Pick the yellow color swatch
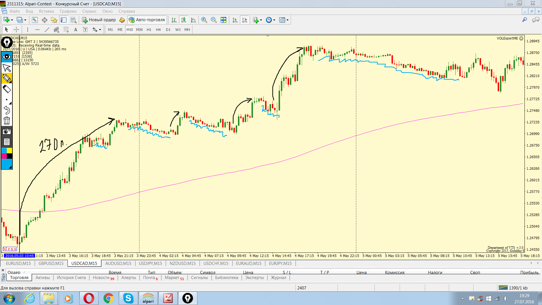The height and width of the screenshot is (305, 542). point(9,151)
